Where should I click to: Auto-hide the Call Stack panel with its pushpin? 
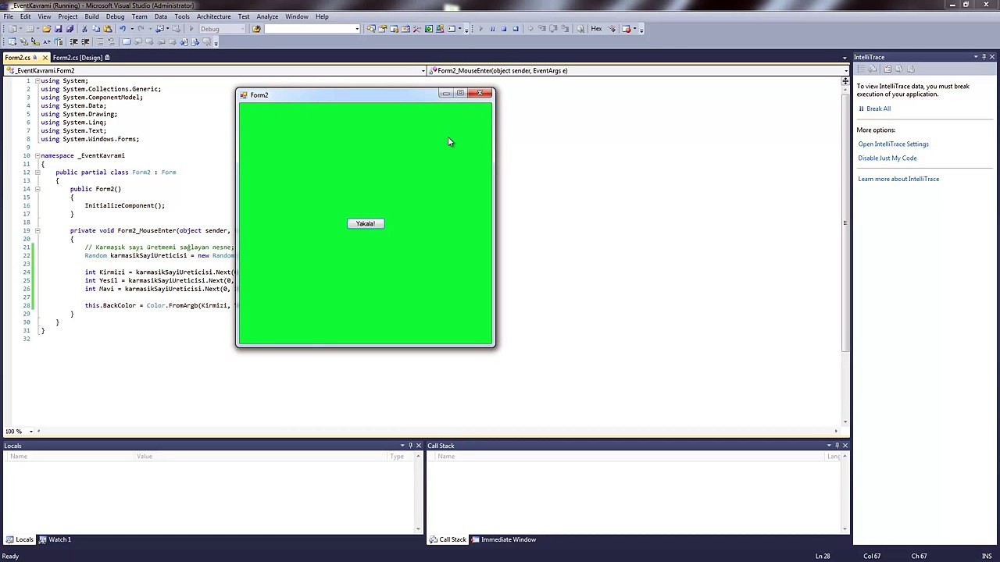point(837,446)
